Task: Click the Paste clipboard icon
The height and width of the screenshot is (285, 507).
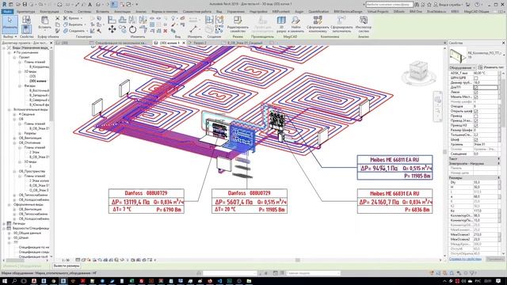Action: point(44,21)
